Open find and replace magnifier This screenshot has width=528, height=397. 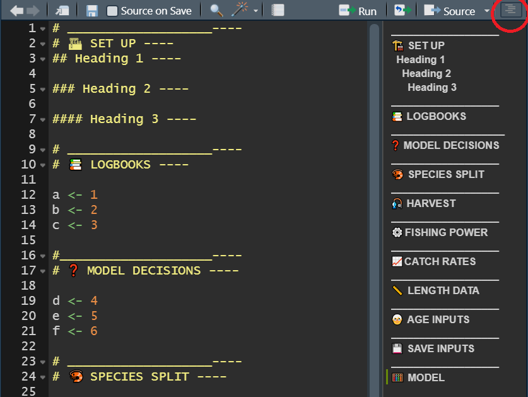click(x=216, y=11)
